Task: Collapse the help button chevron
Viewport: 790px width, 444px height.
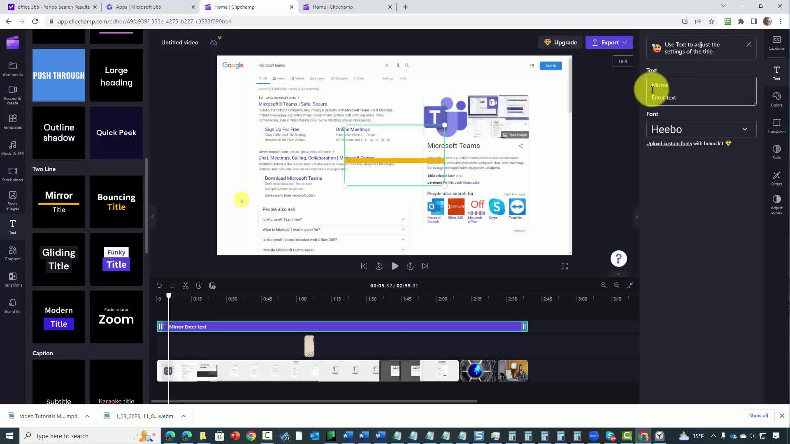Action: coord(618,274)
